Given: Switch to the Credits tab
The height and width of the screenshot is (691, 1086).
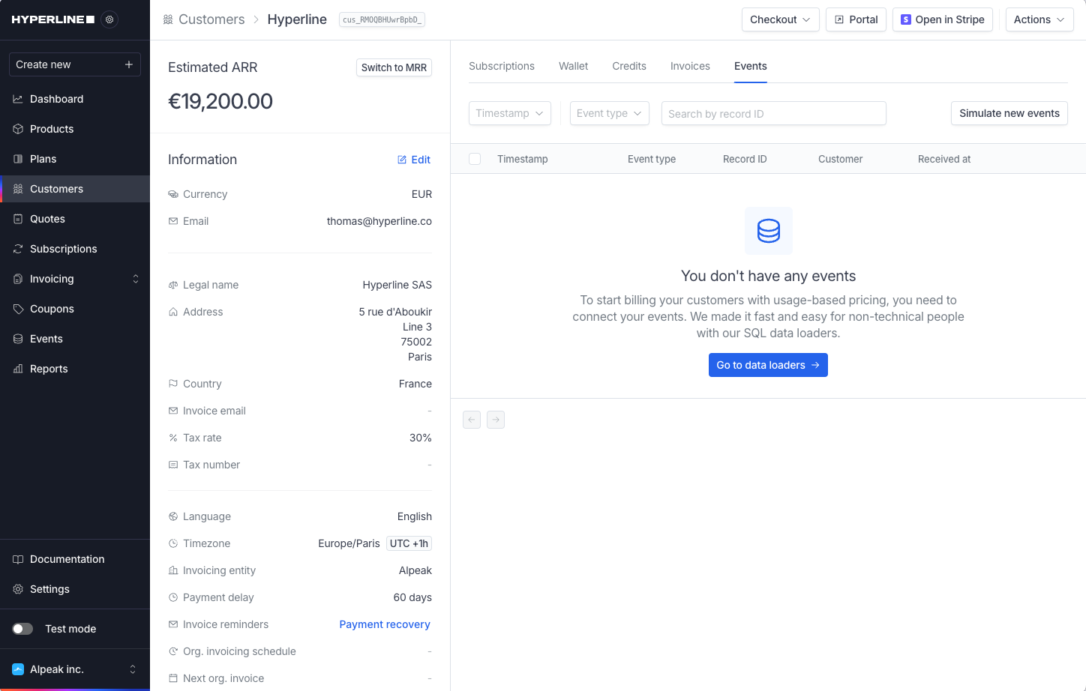Looking at the screenshot, I should tap(629, 66).
